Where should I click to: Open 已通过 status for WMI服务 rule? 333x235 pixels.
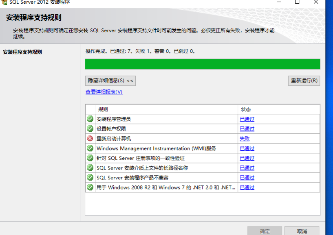(x=247, y=148)
